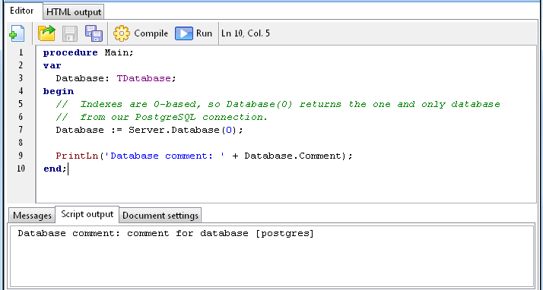Screen dimensions: 543x290
Task: Click the Compile gear icon
Action: click(122, 33)
